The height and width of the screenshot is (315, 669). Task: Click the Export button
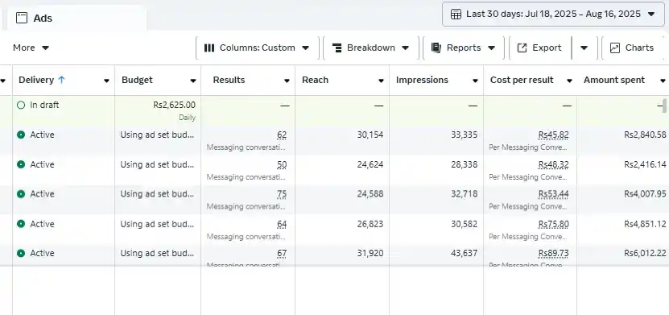(x=539, y=48)
